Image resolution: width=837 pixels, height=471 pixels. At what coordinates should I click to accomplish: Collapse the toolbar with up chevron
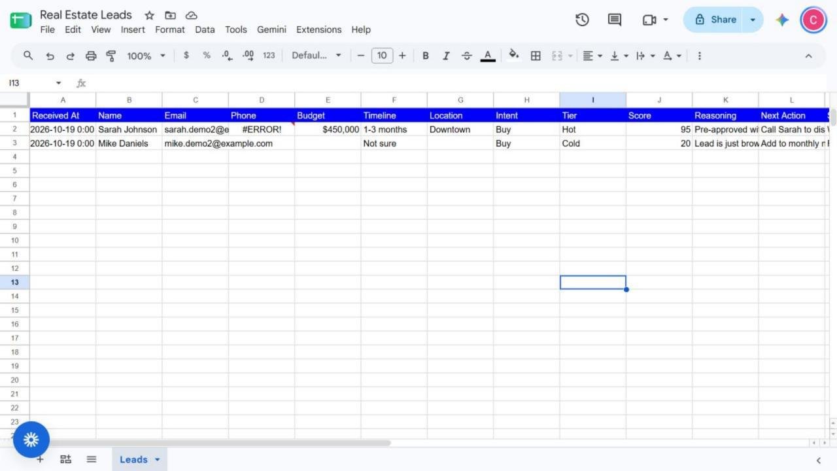tap(808, 56)
